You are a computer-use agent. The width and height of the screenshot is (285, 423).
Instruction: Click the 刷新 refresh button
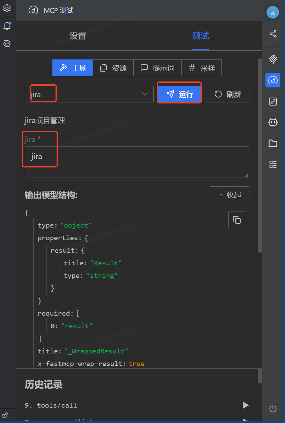pos(227,94)
